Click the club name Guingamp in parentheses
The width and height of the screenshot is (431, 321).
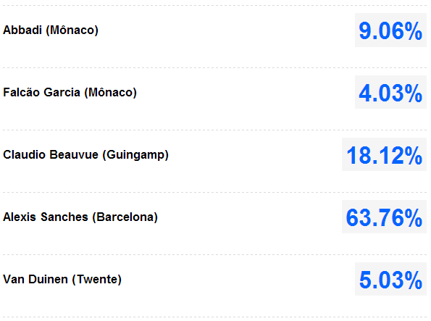click(x=135, y=155)
